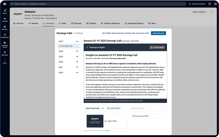Screen dimensions: 219x137
Task: Click the Subscribe now button
Action: pyautogui.click(x=158, y=33)
